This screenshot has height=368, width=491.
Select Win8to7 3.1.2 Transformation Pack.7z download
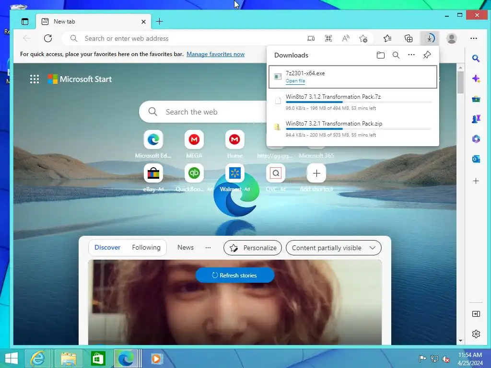(x=353, y=102)
